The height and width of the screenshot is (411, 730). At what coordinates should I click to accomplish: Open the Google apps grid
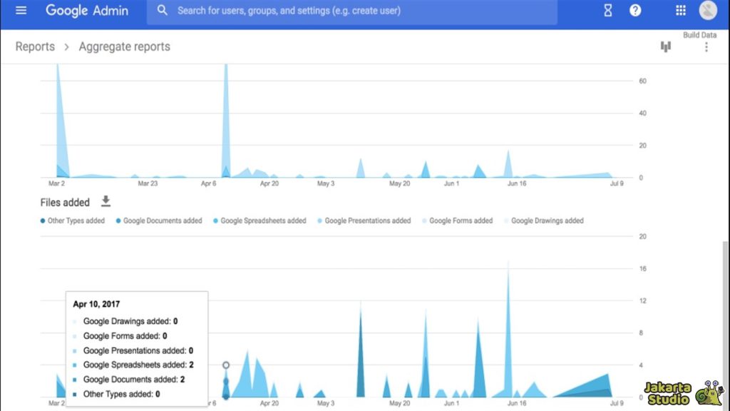point(681,10)
